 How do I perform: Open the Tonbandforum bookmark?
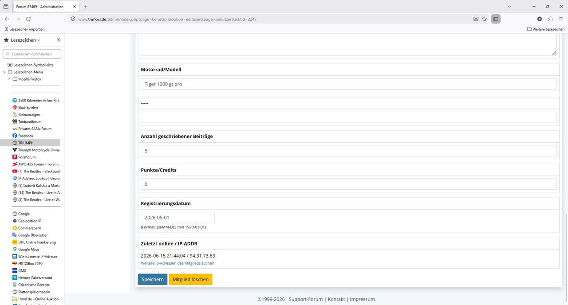pyautogui.click(x=27, y=121)
